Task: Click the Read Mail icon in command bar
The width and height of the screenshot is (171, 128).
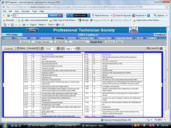Action: [19, 25]
